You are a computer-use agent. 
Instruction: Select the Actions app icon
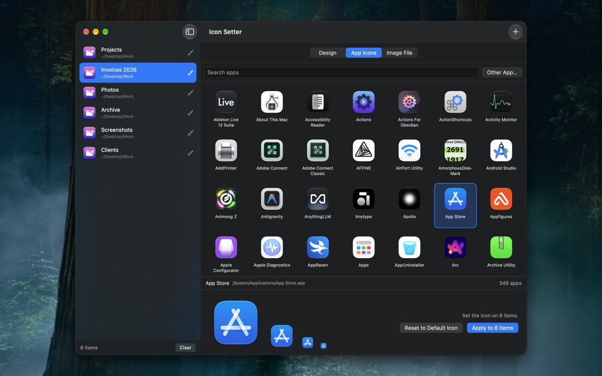point(364,102)
